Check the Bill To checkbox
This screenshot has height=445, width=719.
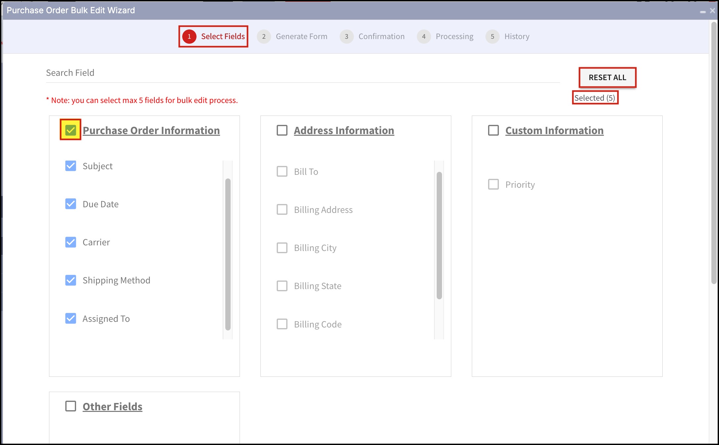coord(282,171)
